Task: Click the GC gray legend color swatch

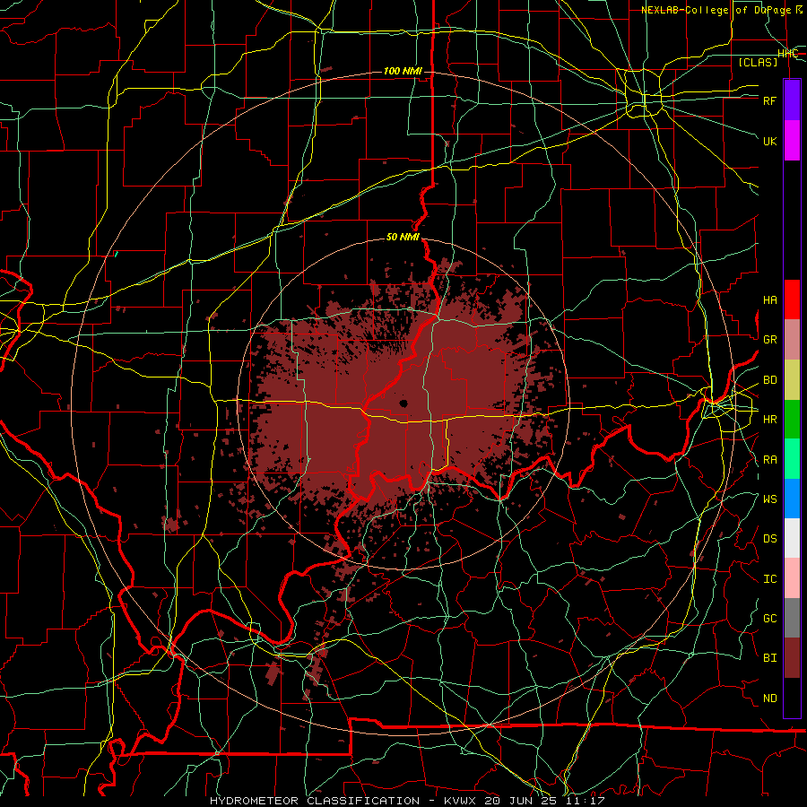Action: point(792,618)
